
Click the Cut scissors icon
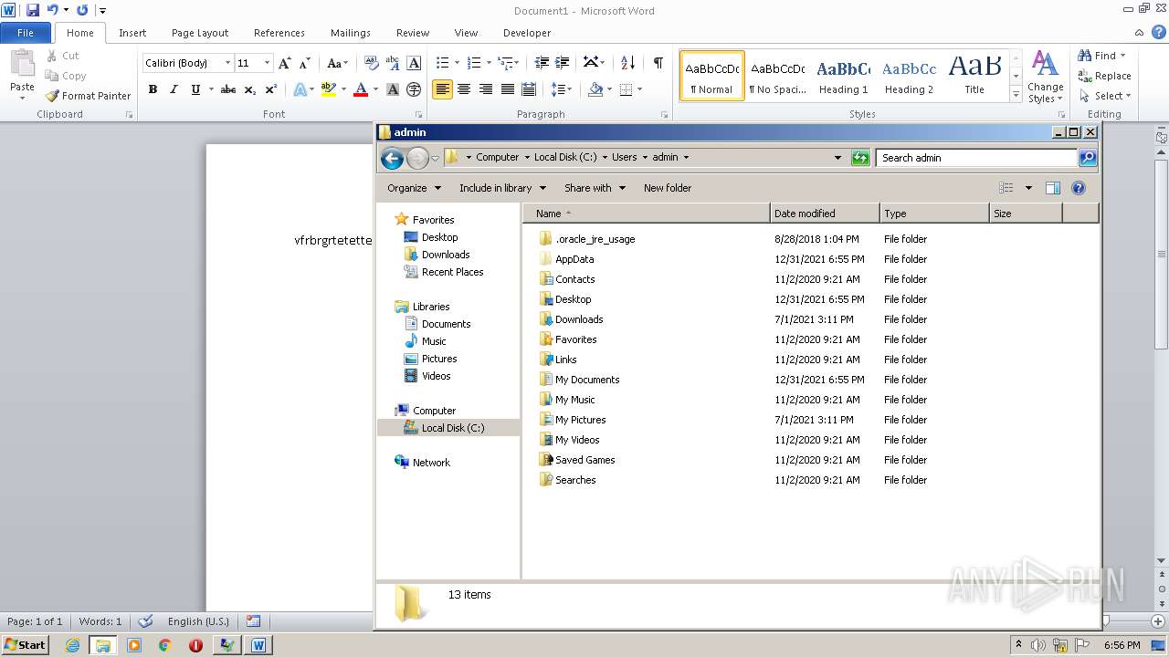point(51,56)
